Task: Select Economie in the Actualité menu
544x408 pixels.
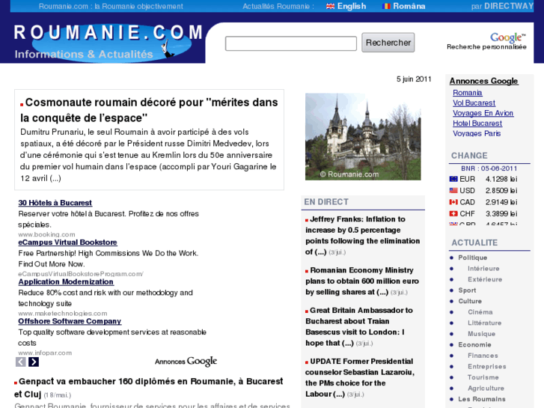Action: [x=474, y=345]
